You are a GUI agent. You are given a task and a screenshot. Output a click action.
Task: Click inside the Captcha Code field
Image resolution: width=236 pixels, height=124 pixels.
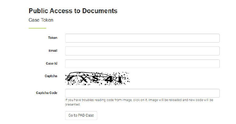pyautogui.click(x=142, y=93)
